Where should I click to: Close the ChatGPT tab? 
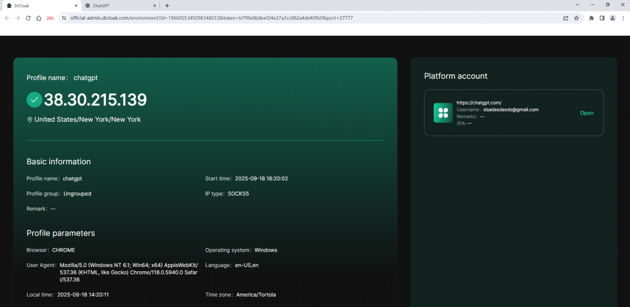156,6
